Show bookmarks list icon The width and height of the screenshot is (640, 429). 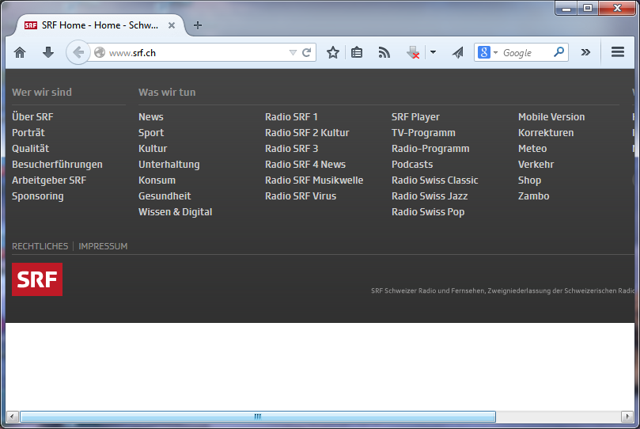[357, 52]
